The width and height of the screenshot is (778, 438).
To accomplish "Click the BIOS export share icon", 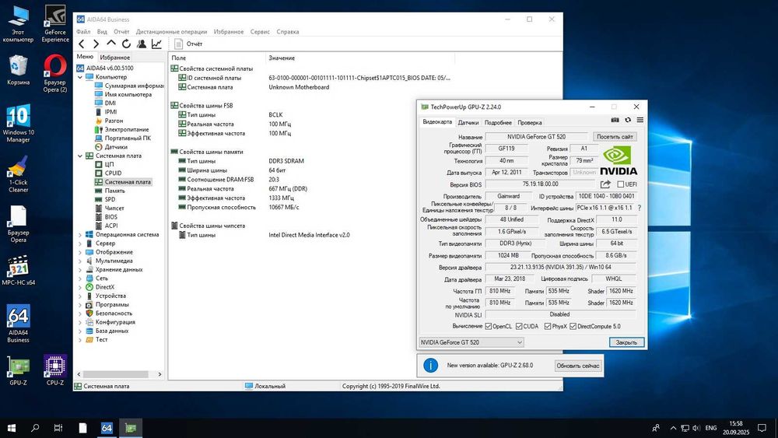I will [605, 184].
